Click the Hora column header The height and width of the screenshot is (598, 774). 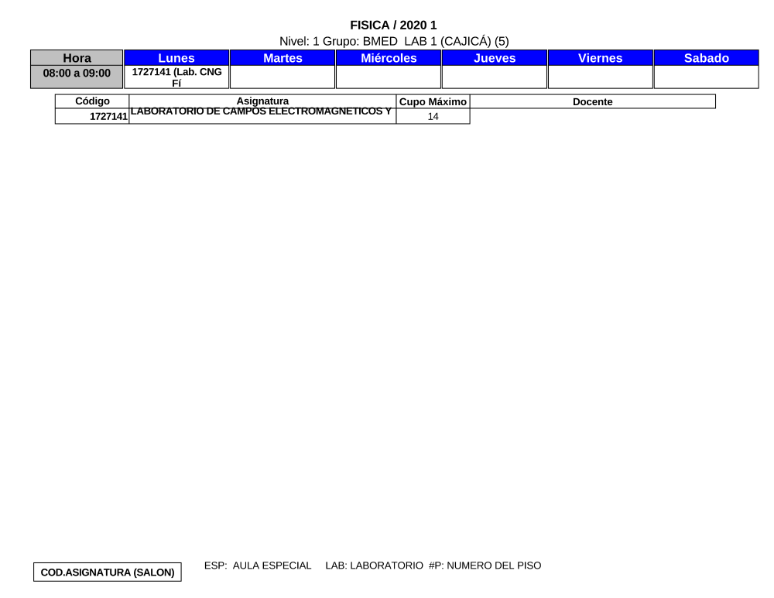pyautogui.click(x=77, y=58)
